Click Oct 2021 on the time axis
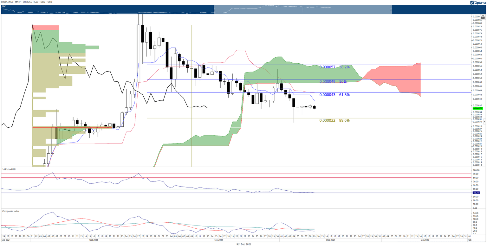 point(94,240)
